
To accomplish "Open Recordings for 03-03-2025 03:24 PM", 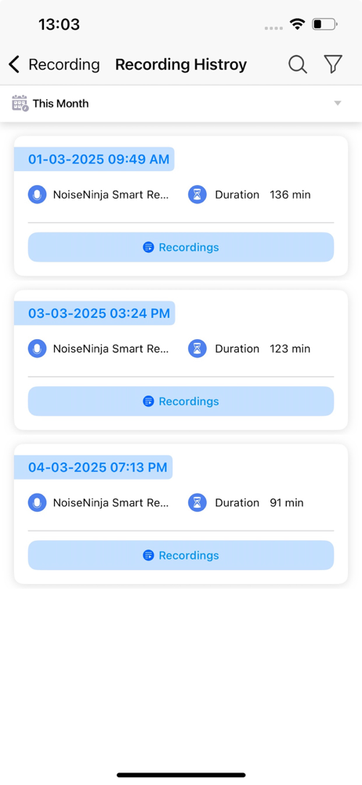I will coord(181,401).
